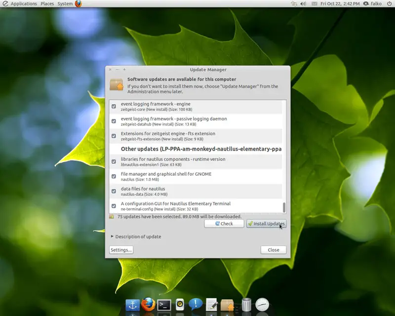The image size is (395, 316).
Task: Uncheck the zeitgeist fts extension update
Action: point(114,136)
